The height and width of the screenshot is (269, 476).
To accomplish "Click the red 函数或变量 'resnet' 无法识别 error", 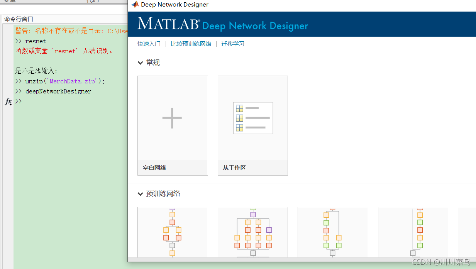I will pos(64,51).
